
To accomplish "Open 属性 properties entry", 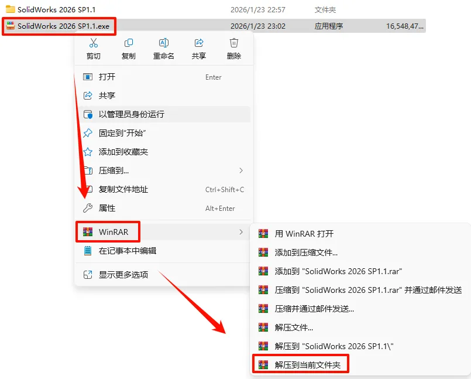I will (162, 208).
